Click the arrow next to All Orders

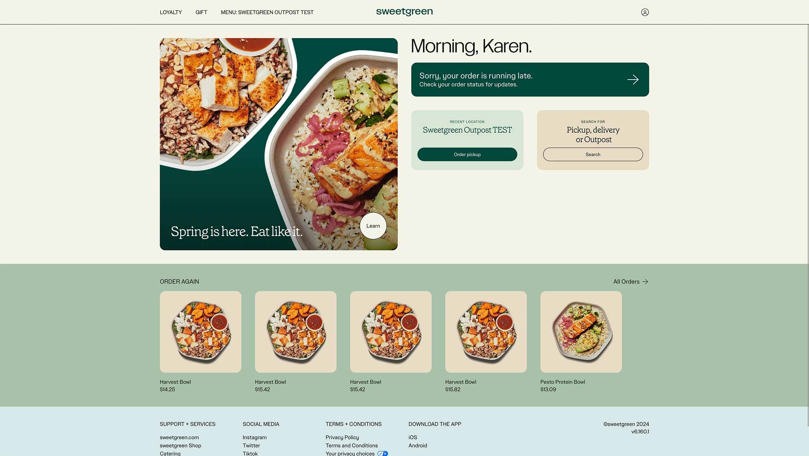click(645, 282)
